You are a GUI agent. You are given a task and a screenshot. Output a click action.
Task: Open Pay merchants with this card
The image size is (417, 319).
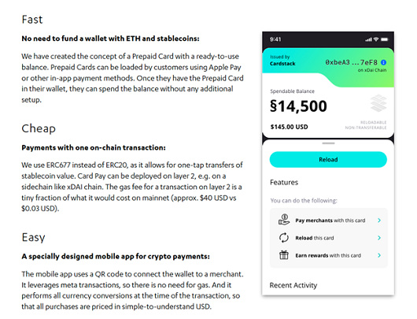(x=330, y=221)
